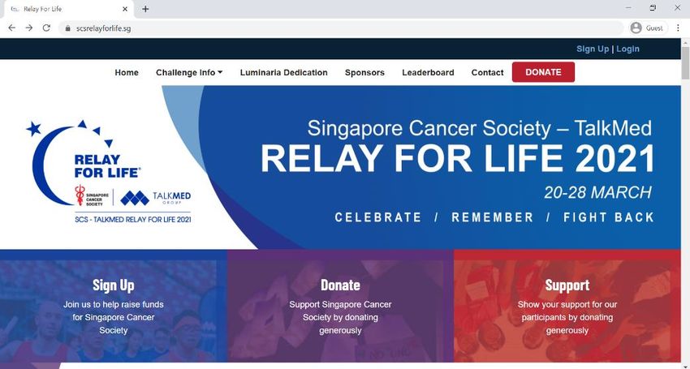
Task: Open a new tab with plus icon
Action: click(x=145, y=9)
